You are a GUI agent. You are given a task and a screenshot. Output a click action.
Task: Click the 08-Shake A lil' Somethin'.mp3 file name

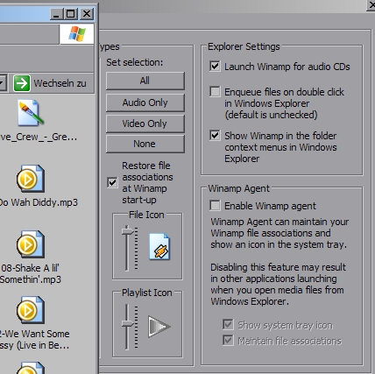pos(31,273)
